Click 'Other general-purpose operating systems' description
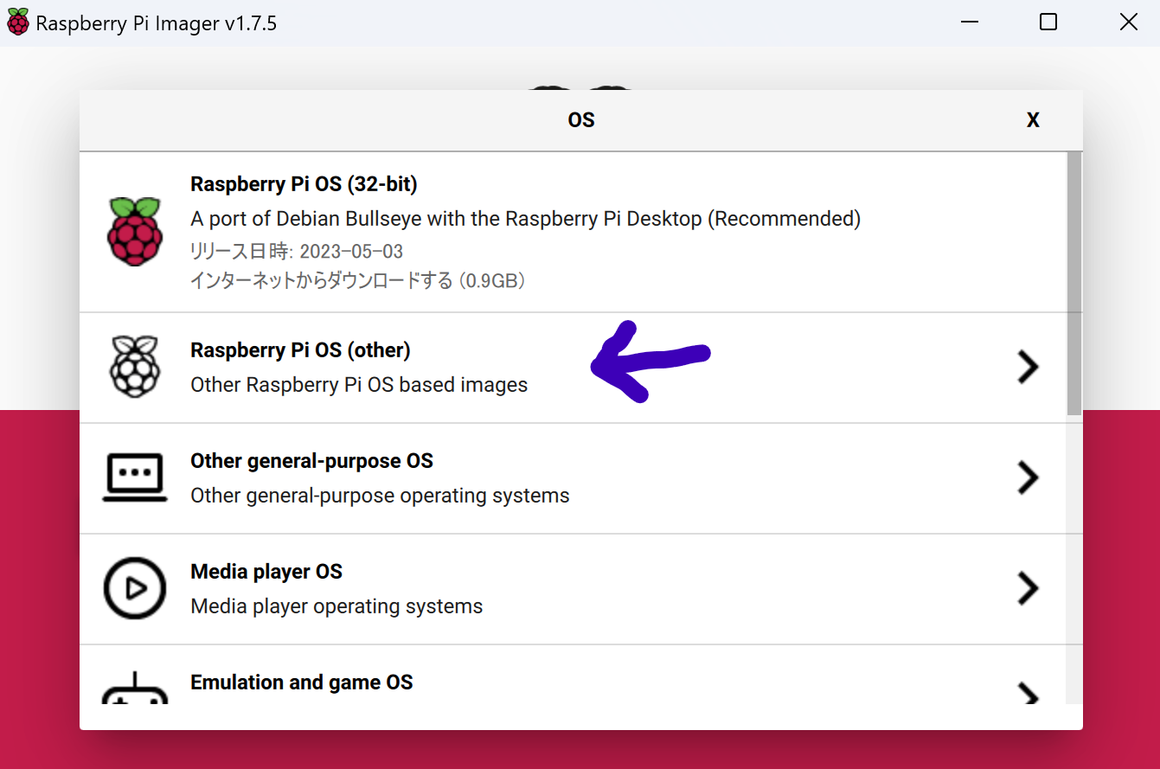 point(380,496)
